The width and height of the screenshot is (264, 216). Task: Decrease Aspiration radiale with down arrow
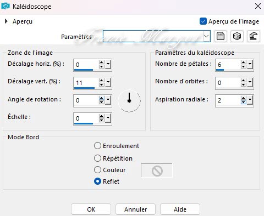point(244,103)
